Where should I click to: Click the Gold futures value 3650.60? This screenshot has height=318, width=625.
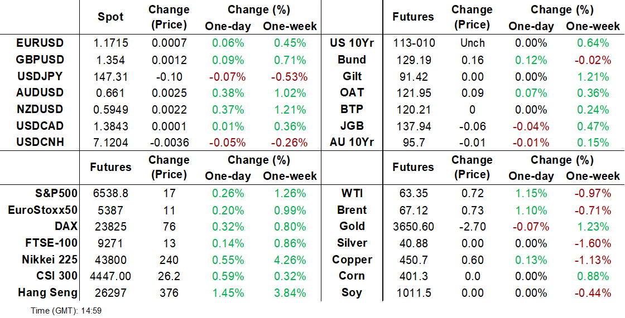(414, 227)
